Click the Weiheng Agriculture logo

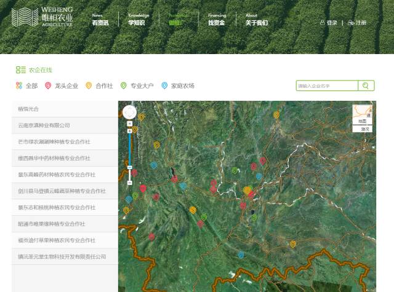point(42,17)
